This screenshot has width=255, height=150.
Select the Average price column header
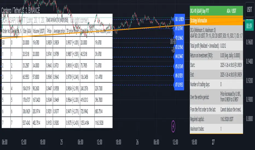59,31
